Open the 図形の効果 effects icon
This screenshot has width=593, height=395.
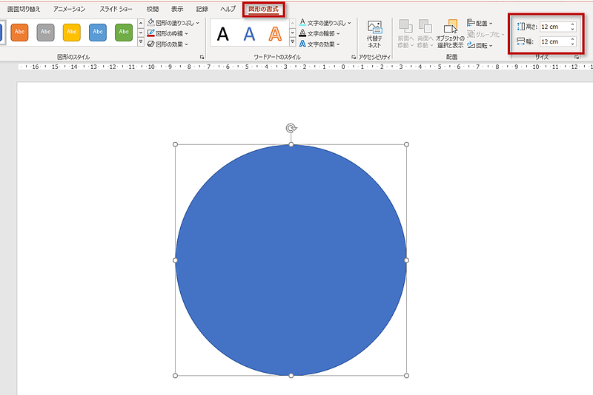[151, 44]
